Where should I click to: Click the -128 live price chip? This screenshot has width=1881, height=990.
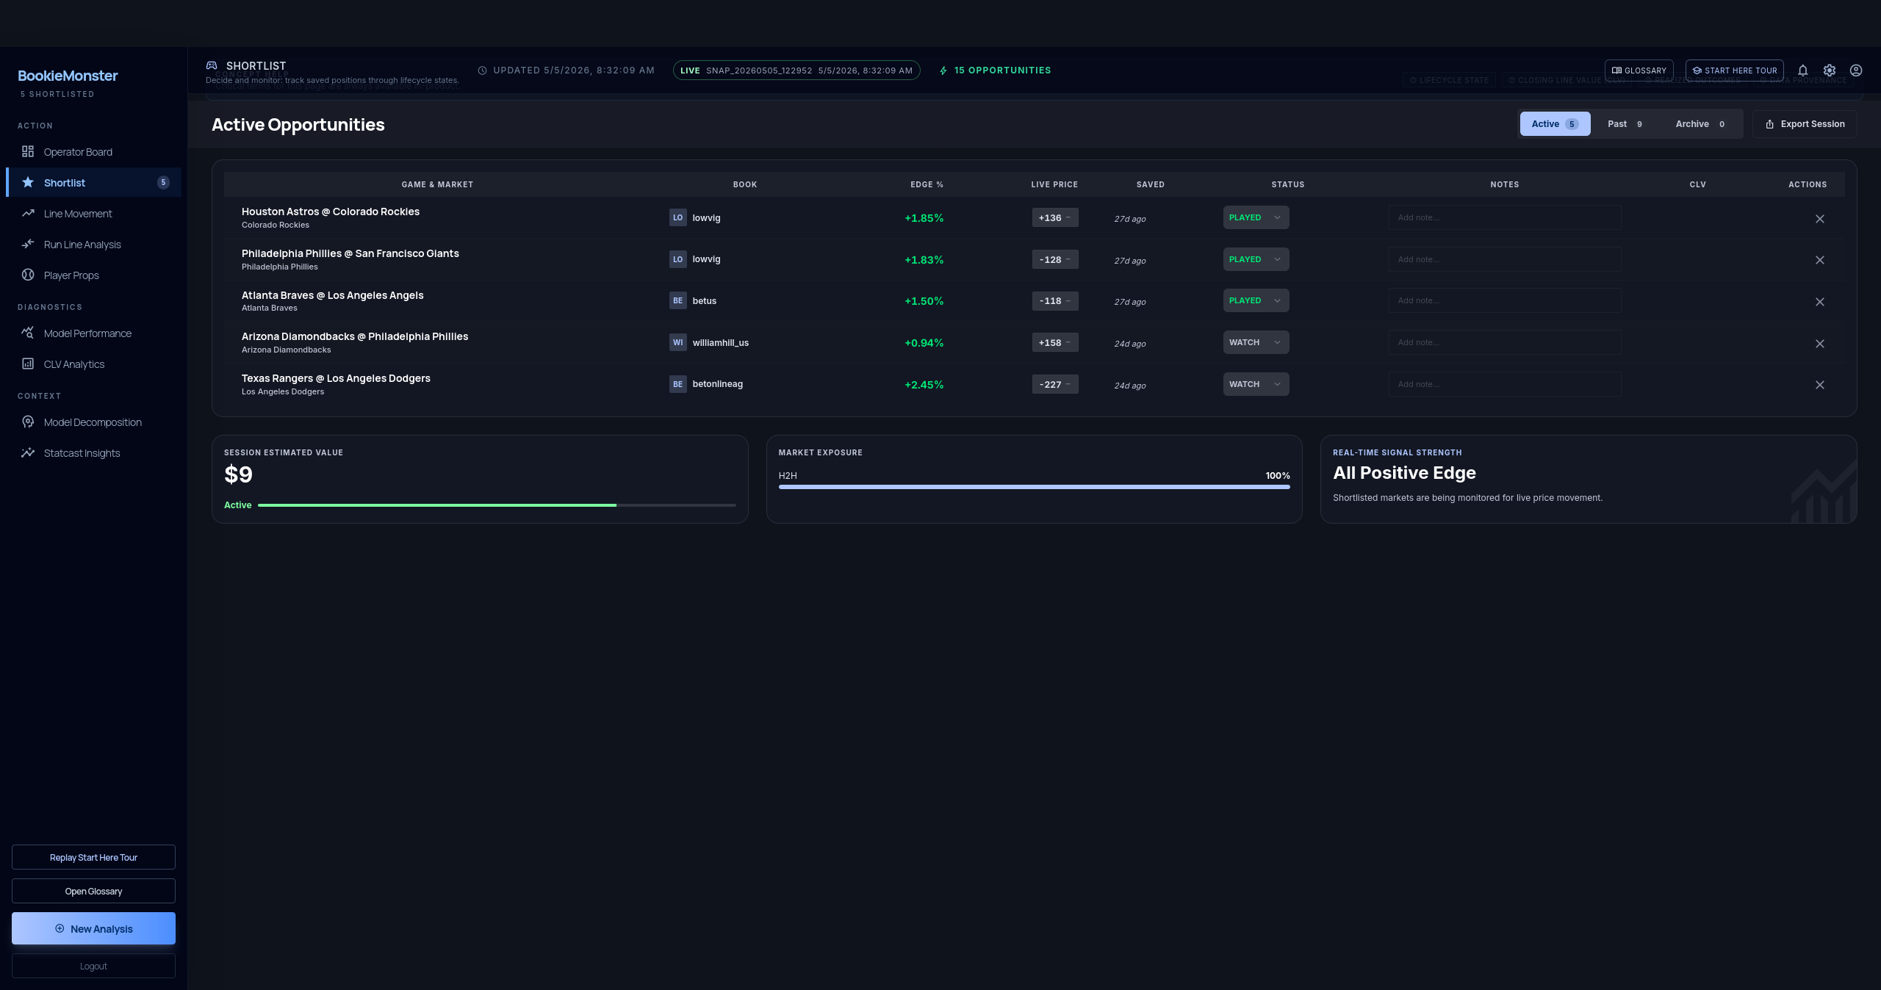click(1055, 260)
